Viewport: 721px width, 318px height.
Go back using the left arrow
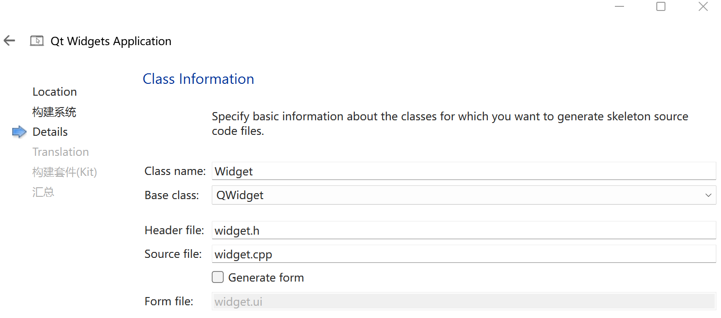pos(10,41)
